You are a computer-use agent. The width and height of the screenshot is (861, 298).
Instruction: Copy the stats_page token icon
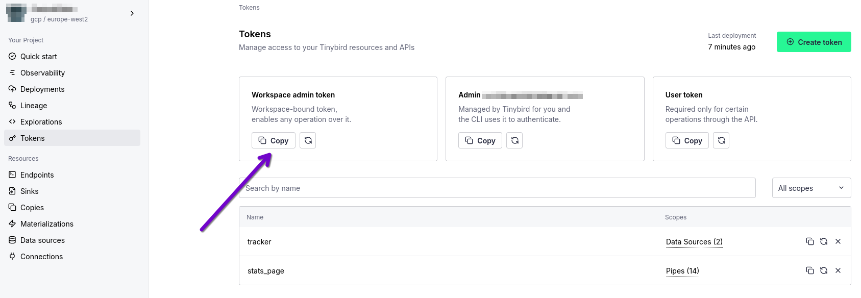point(809,270)
